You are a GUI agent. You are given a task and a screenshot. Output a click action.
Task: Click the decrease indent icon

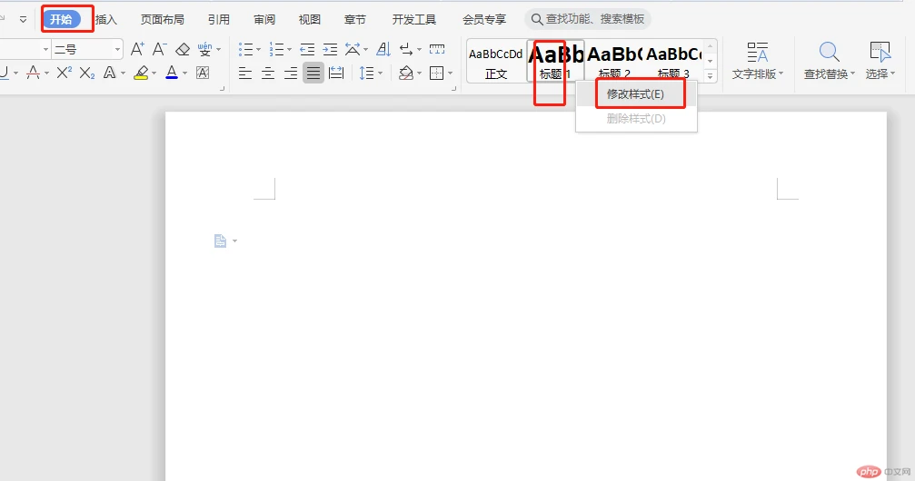(x=307, y=49)
